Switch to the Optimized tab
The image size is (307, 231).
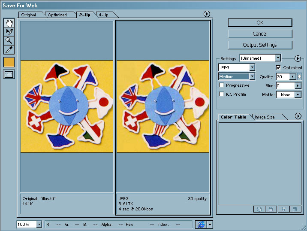(57, 15)
